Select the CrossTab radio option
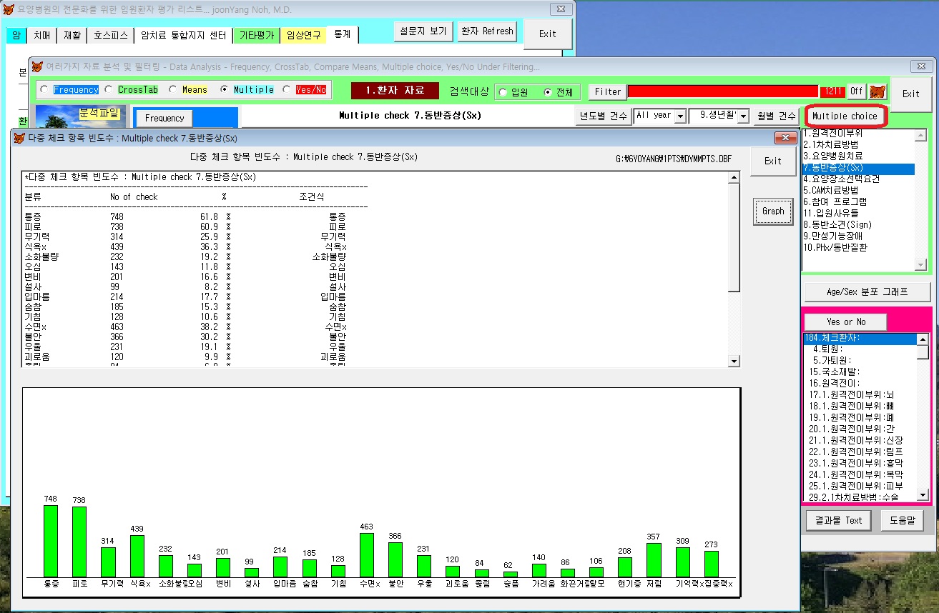The width and height of the screenshot is (939, 613). tap(109, 90)
